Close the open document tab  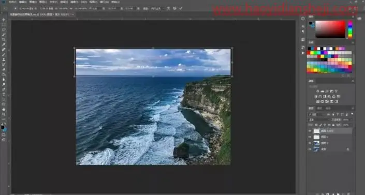click(x=73, y=14)
